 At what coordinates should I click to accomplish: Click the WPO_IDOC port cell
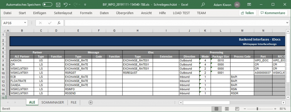point(263,61)
